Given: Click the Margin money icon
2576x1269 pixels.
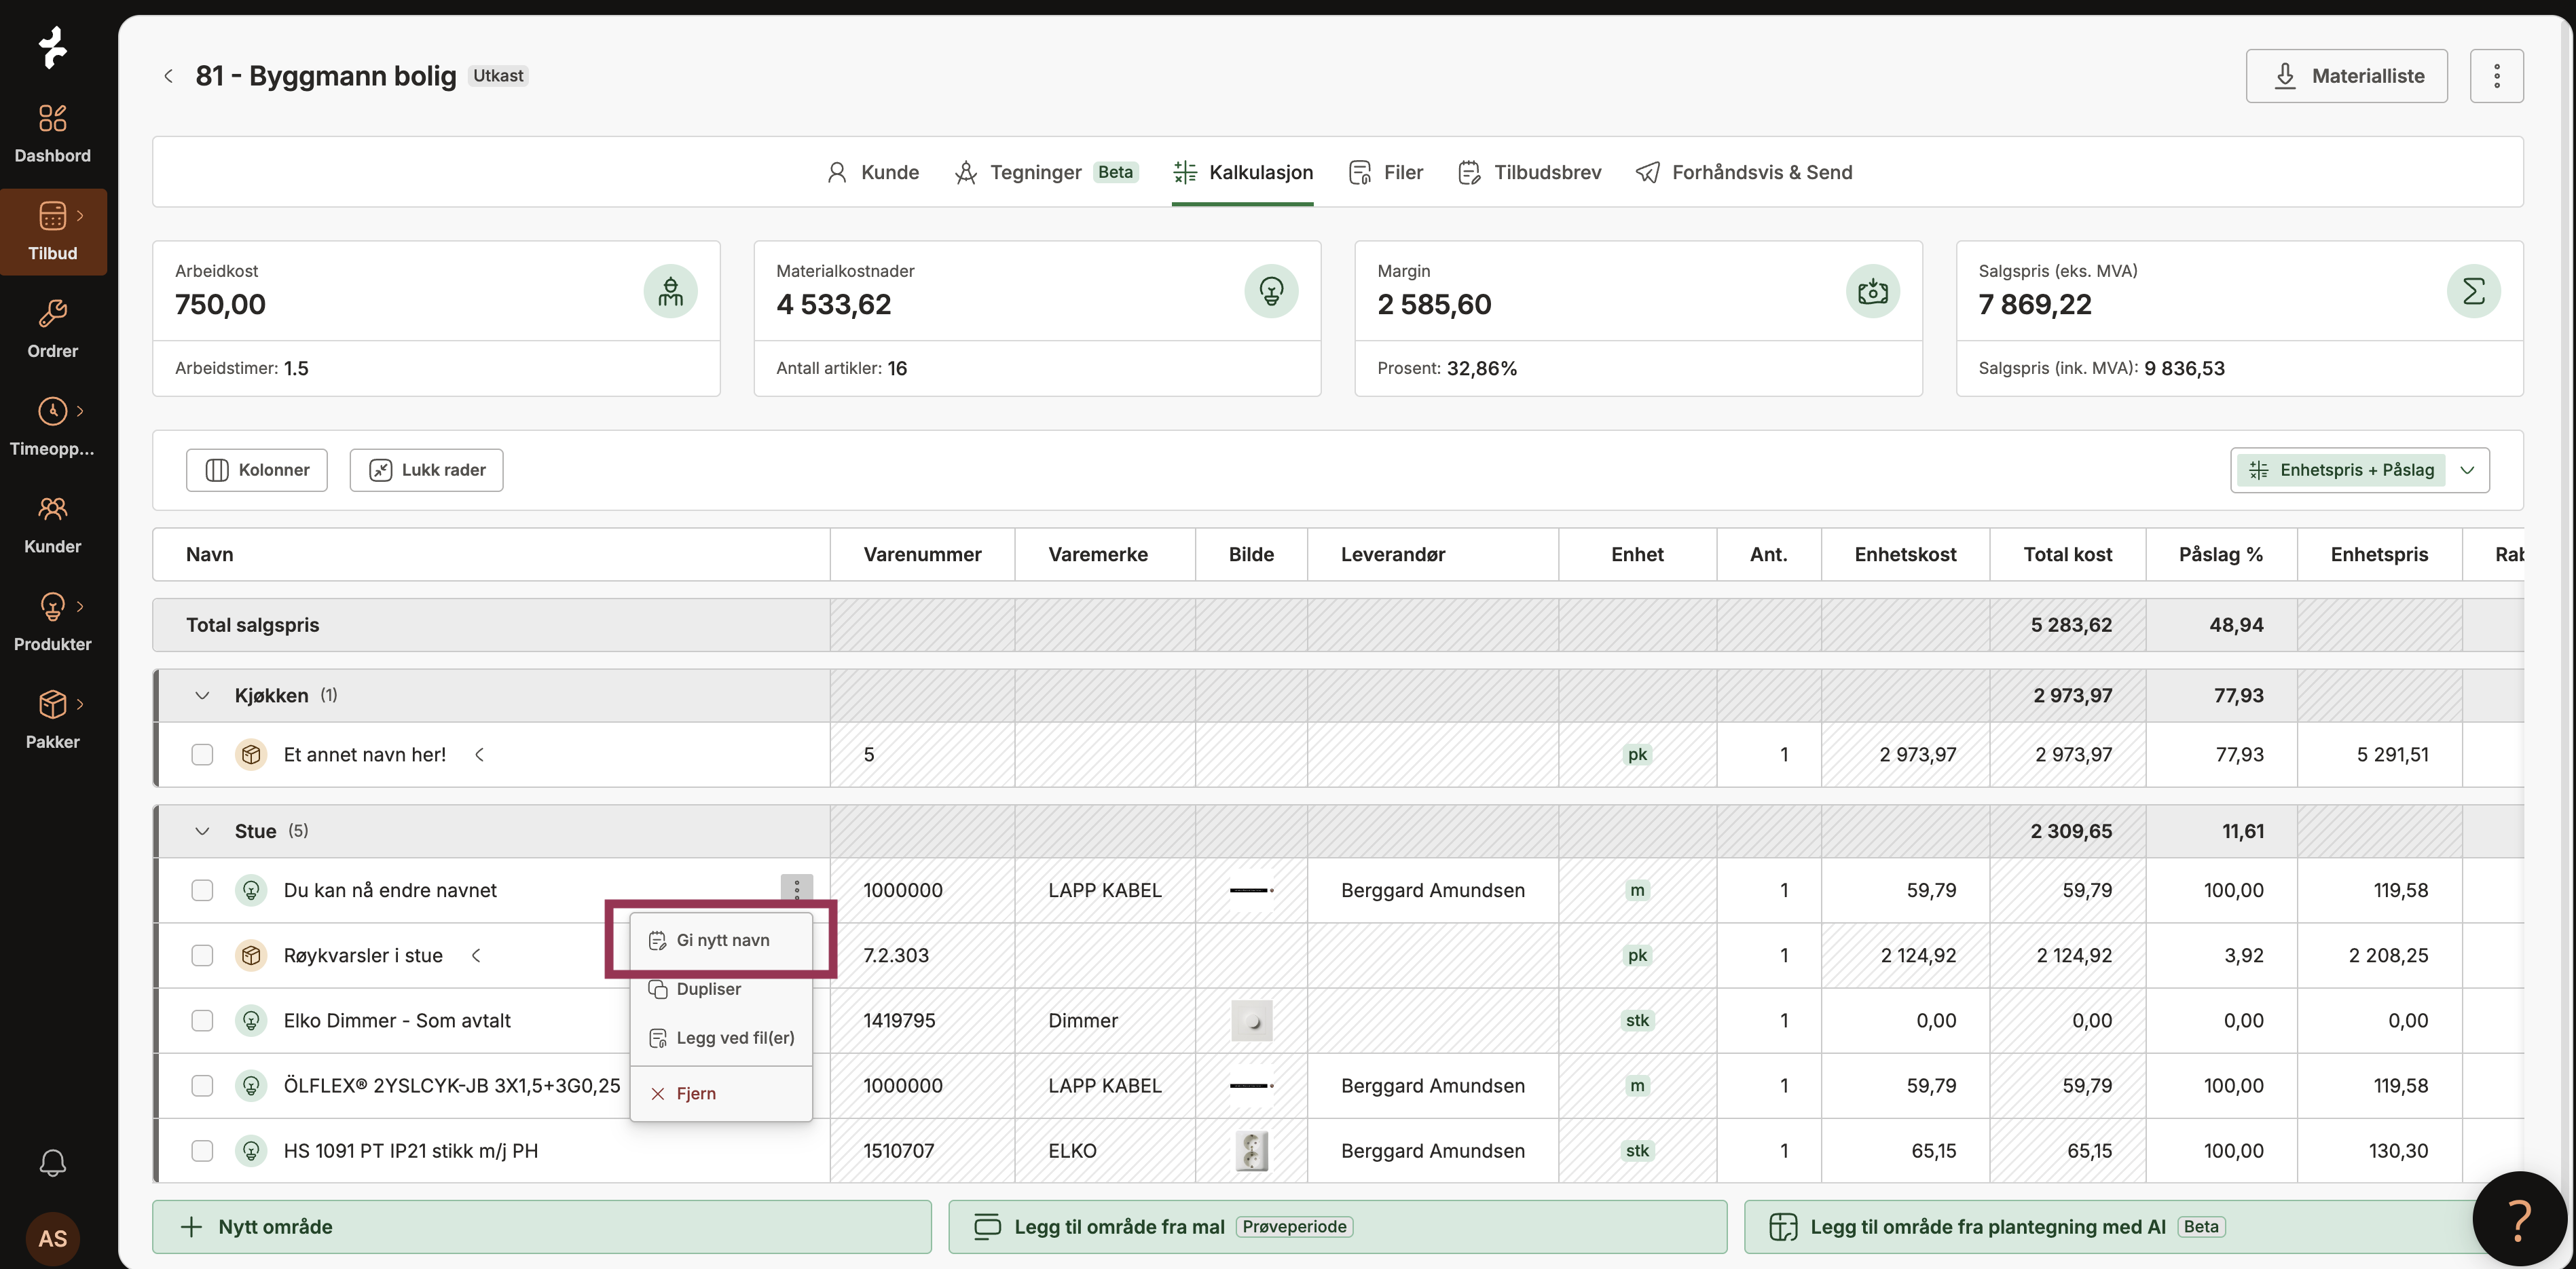Looking at the screenshot, I should click(x=1872, y=292).
